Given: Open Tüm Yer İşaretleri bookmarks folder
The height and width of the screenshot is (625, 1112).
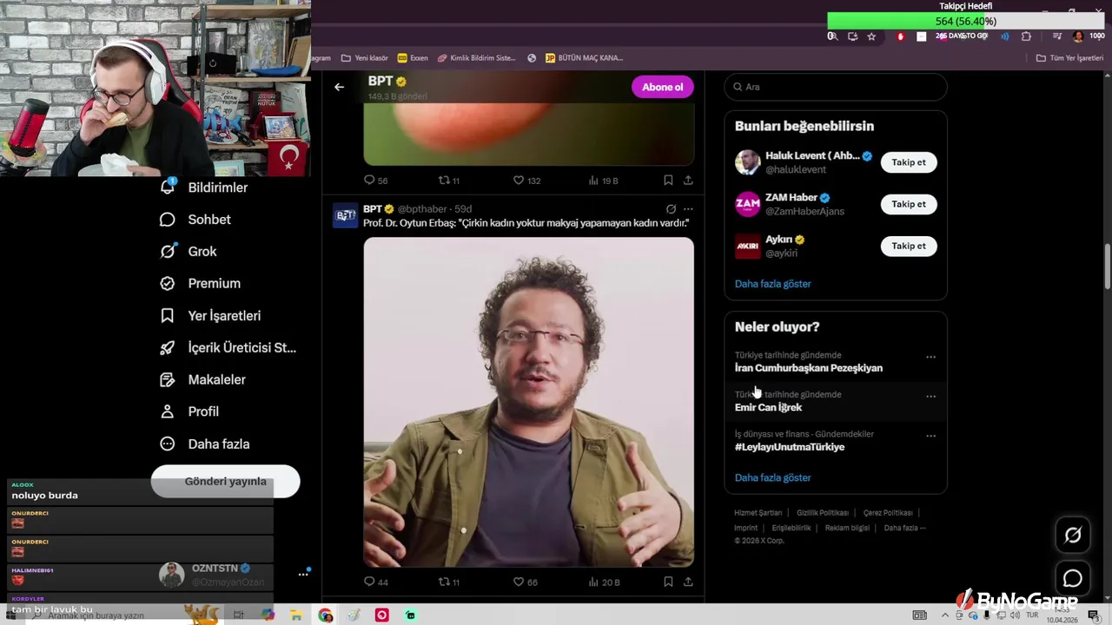Looking at the screenshot, I should (x=1069, y=58).
